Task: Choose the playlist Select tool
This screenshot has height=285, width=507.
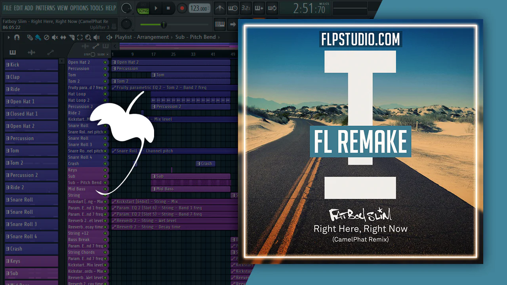Action: coord(80,37)
